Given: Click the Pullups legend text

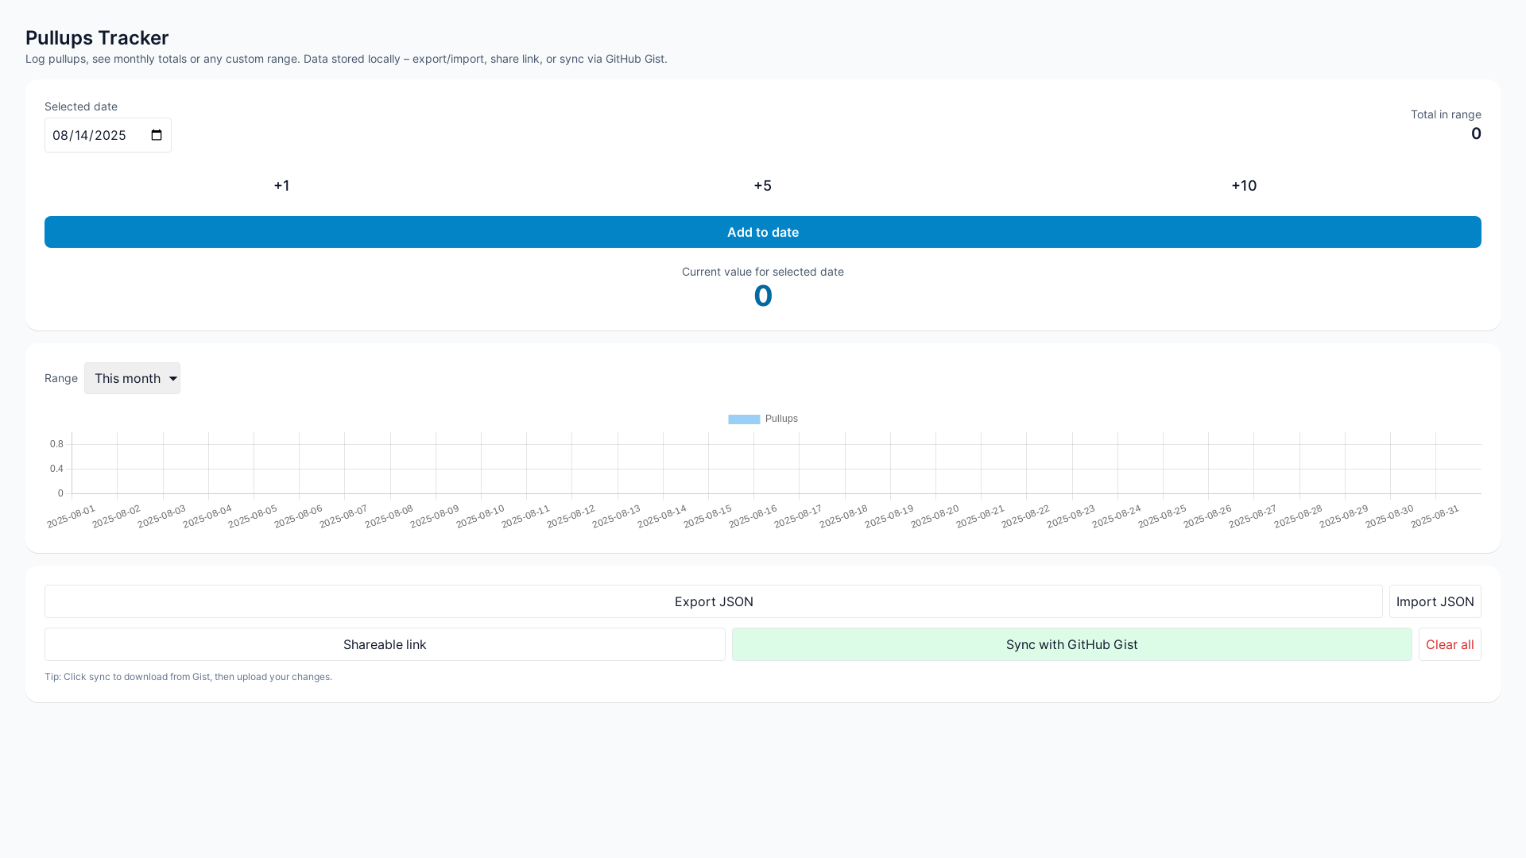Looking at the screenshot, I should click(781, 419).
